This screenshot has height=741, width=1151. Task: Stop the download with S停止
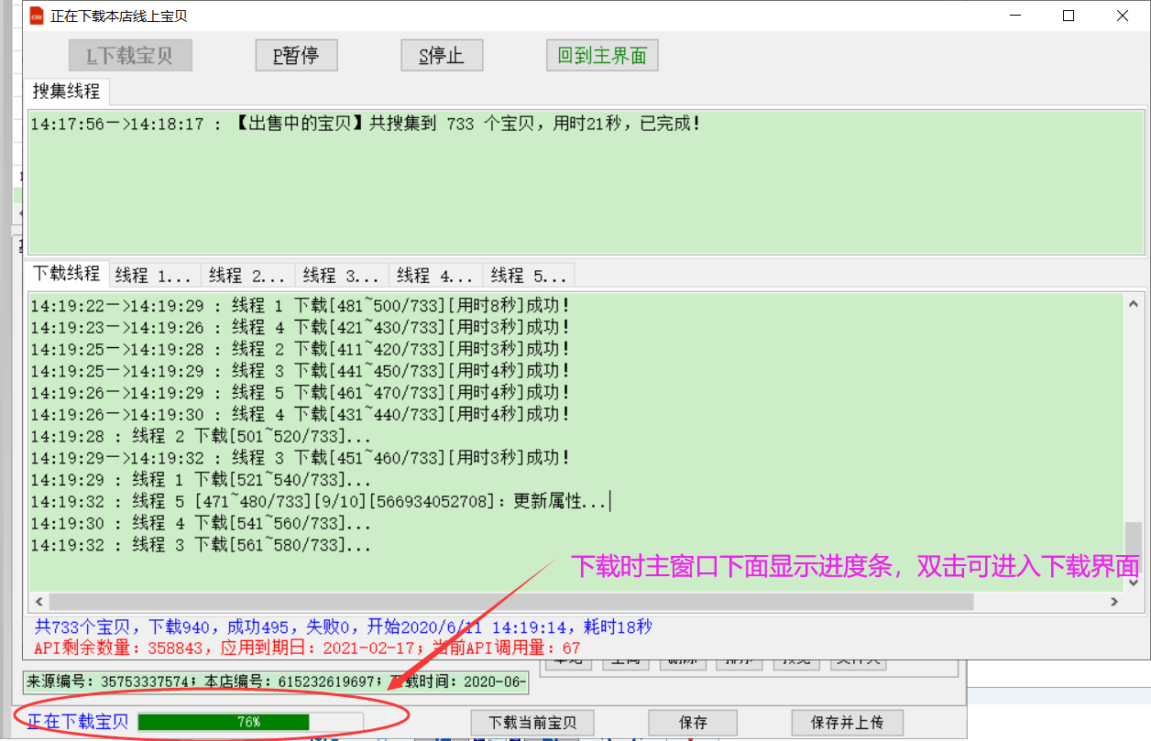pyautogui.click(x=442, y=56)
